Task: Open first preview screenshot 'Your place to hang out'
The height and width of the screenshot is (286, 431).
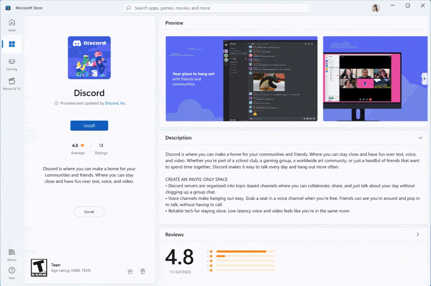Action: point(242,79)
